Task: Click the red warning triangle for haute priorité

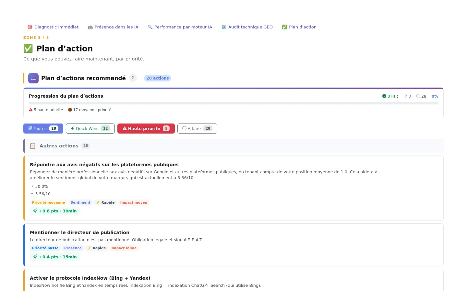Action: 31,110
